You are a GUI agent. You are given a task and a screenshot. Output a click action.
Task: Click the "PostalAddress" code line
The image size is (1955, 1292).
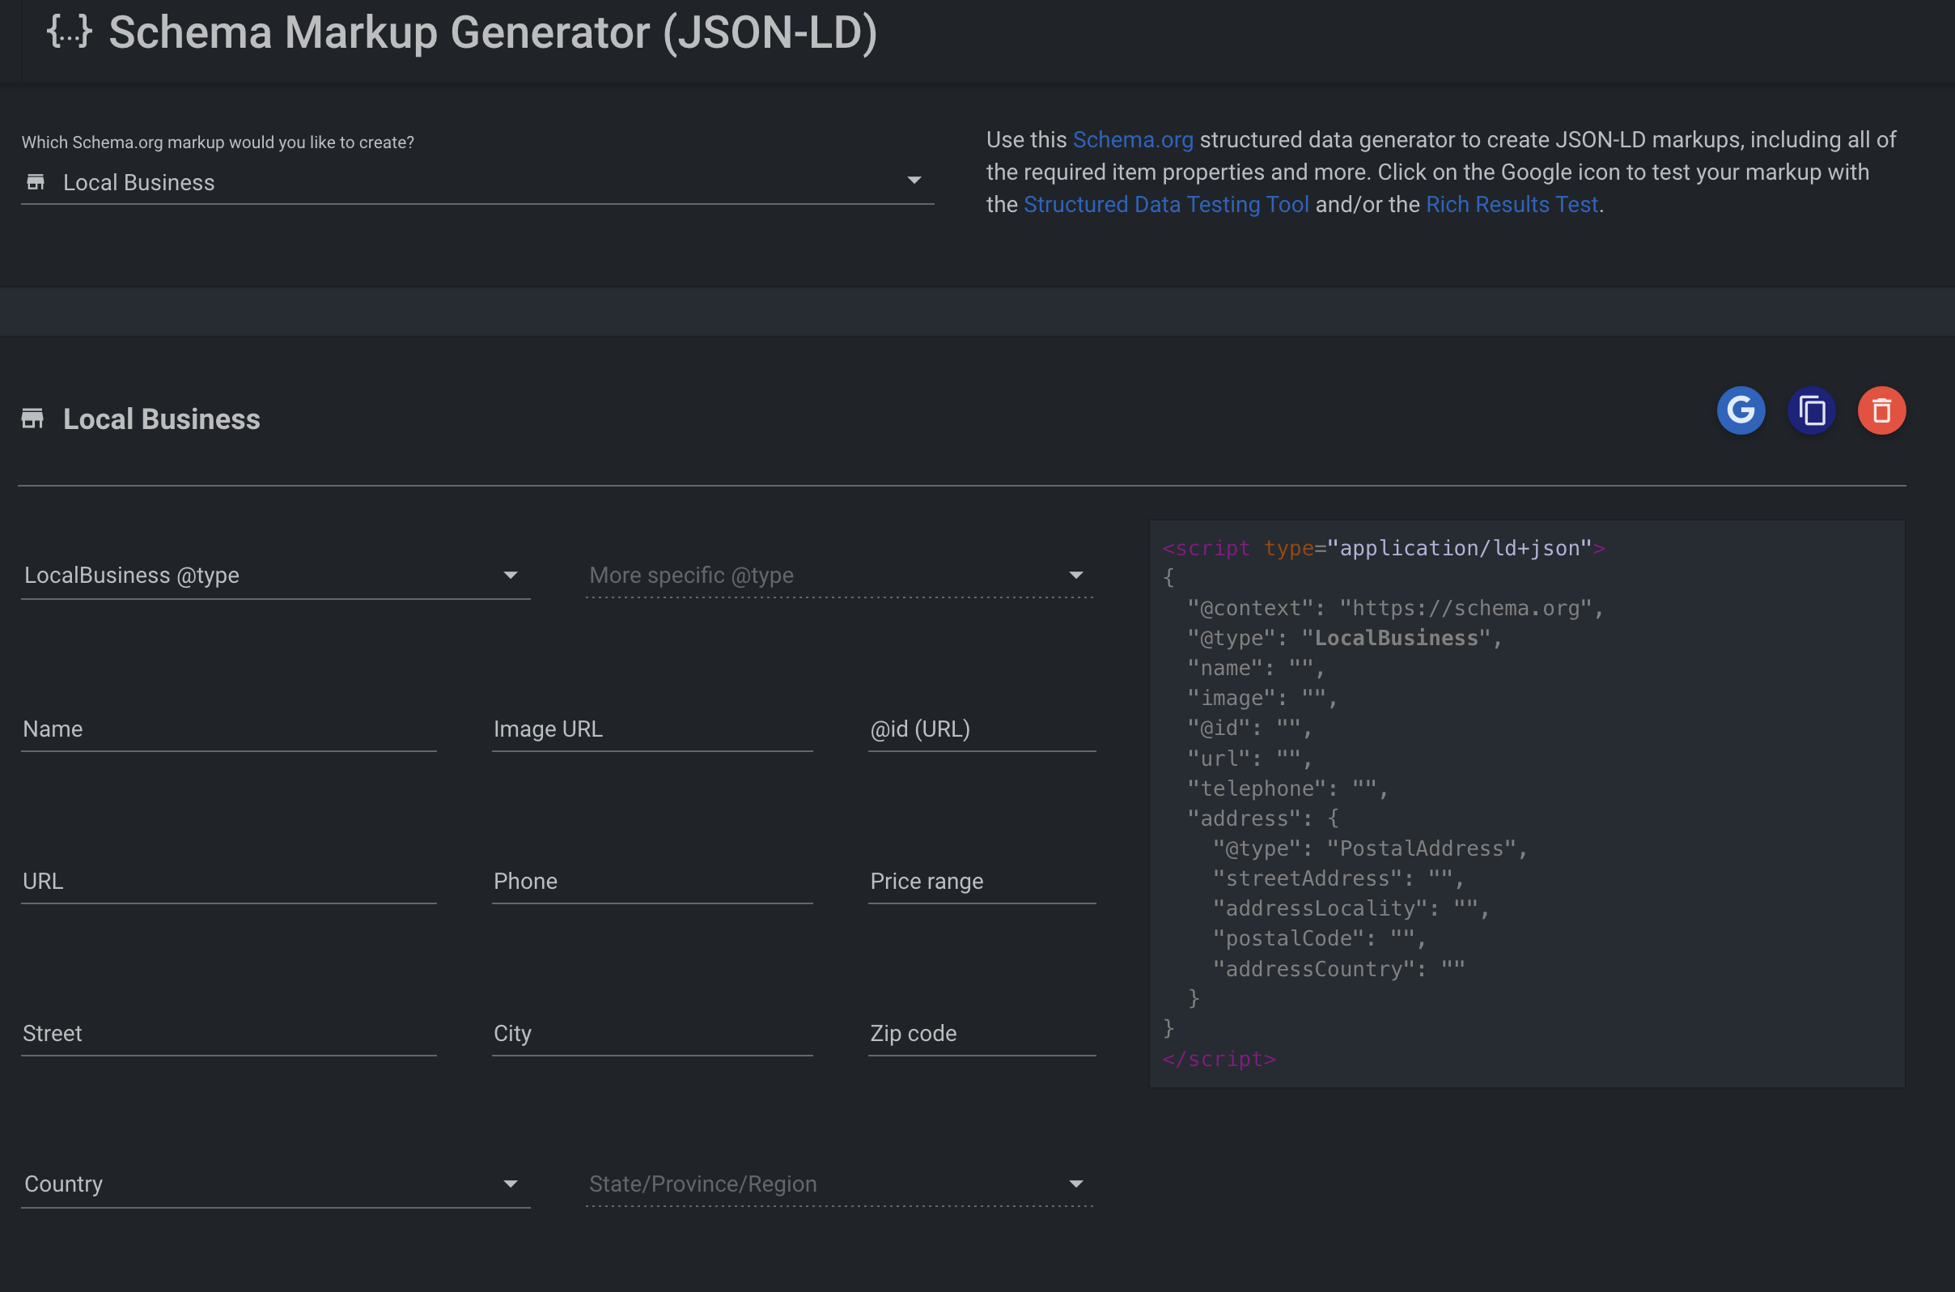[1370, 848]
